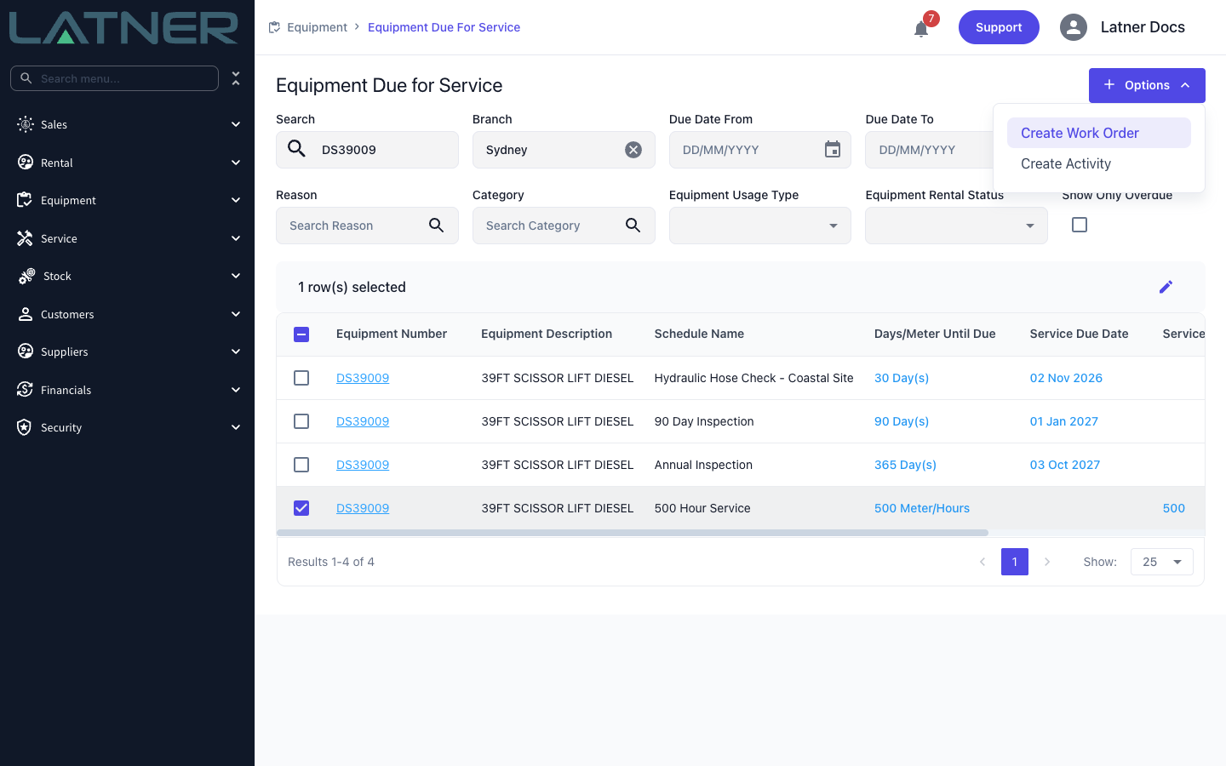Open the Suppliers menu item
The height and width of the screenshot is (766, 1226).
pyautogui.click(x=128, y=352)
